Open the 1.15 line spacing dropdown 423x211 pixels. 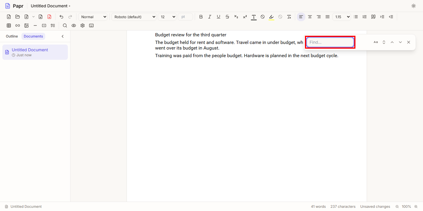342,17
